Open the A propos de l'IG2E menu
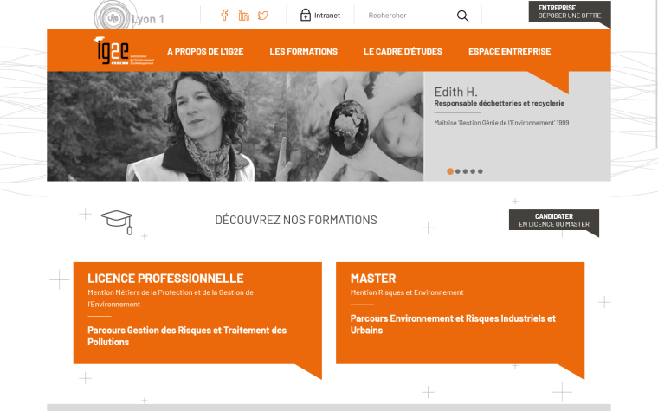This screenshot has width=658, height=411. pos(205,52)
